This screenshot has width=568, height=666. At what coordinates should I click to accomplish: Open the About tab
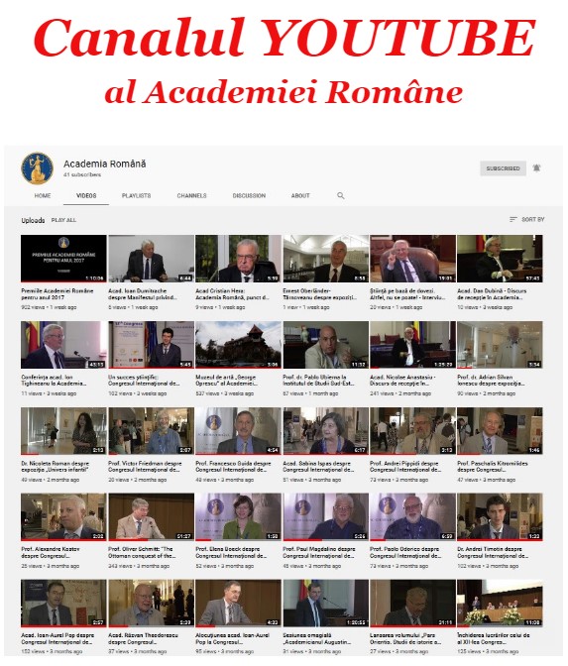tap(300, 195)
